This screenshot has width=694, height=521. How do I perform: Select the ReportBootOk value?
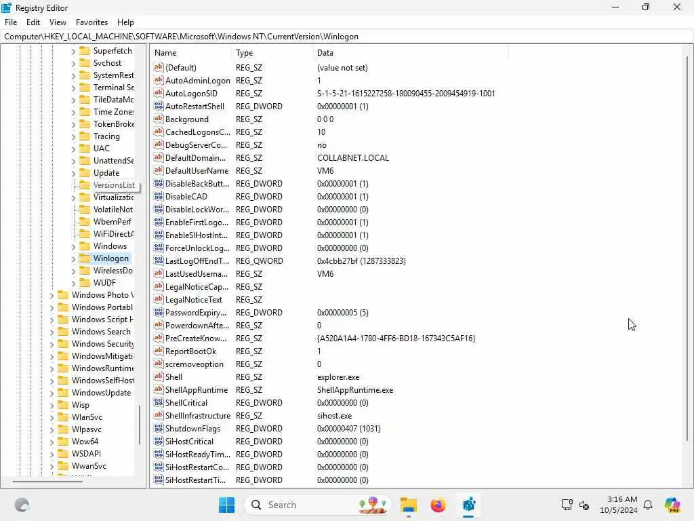pyautogui.click(x=190, y=351)
